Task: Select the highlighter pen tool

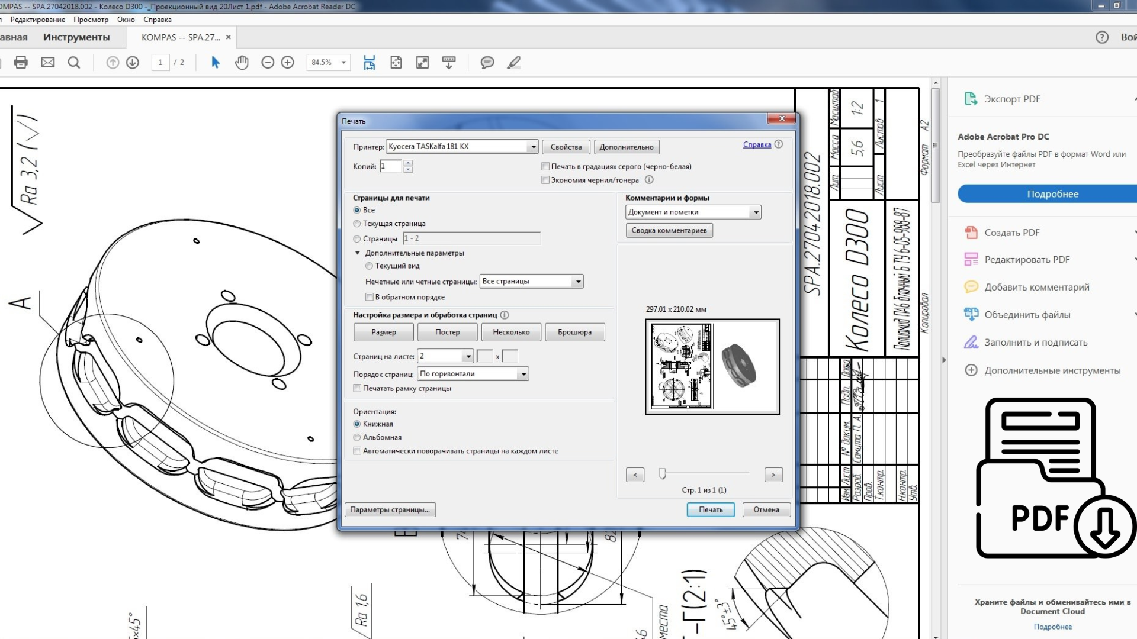Action: [x=514, y=62]
